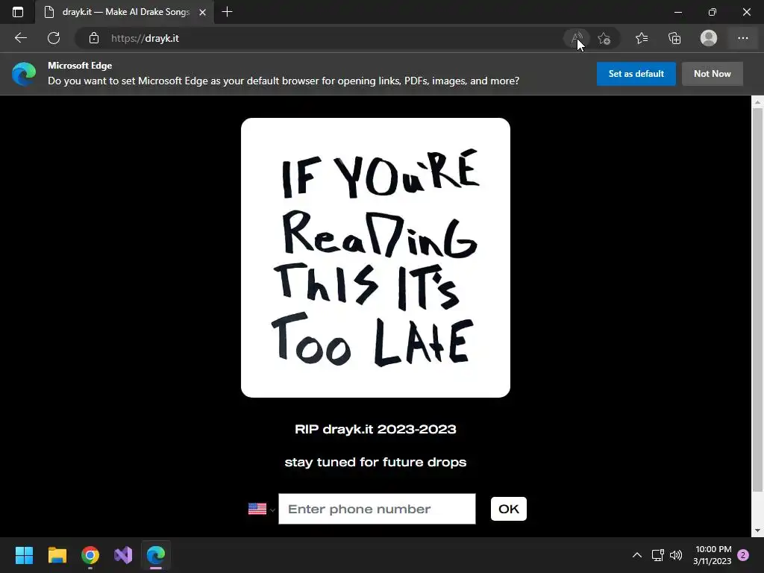
Task: Open the clock showing 10:00 PM
Action: 713,555
